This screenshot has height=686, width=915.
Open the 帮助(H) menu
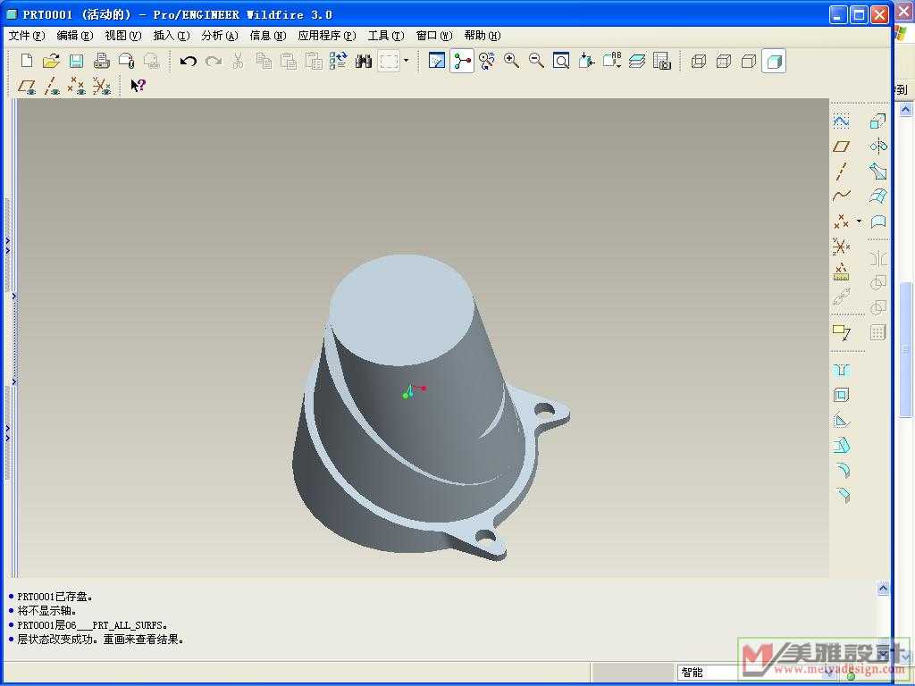coord(483,36)
